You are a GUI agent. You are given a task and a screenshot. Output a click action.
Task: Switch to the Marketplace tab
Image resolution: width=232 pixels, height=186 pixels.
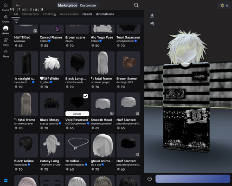pos(67,6)
